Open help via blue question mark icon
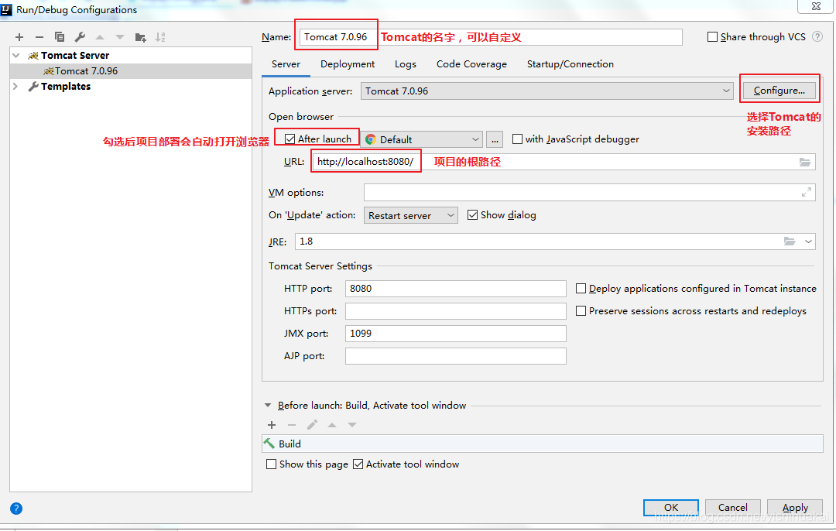This screenshot has height=531, width=836. click(16, 508)
